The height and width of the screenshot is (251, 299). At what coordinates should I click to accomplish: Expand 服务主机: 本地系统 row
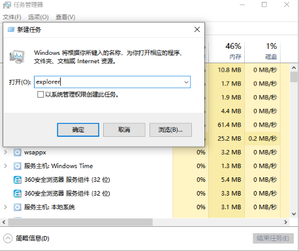click(x=6, y=207)
